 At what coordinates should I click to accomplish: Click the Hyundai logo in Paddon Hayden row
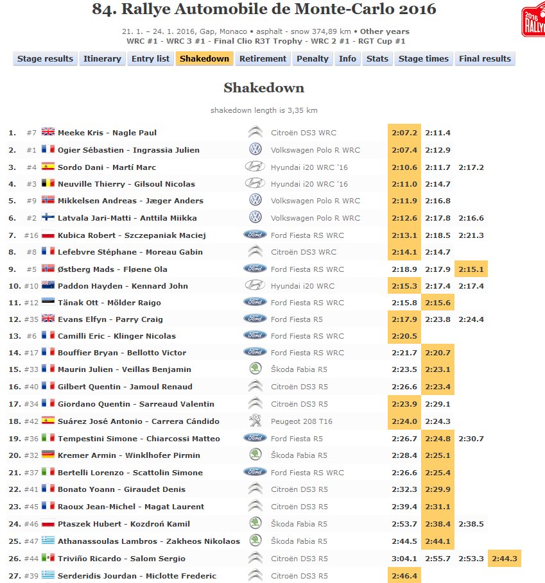255,285
